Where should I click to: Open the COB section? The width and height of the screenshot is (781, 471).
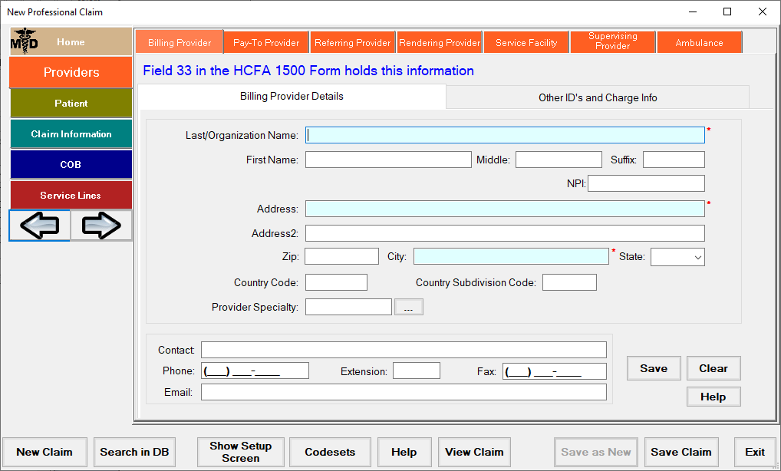tap(71, 165)
